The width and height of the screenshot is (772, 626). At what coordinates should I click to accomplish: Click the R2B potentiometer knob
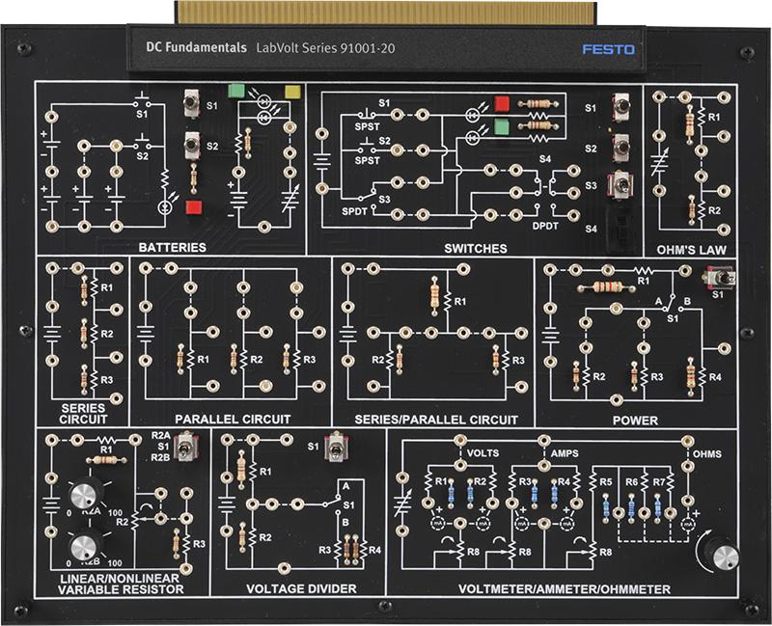coord(84,547)
